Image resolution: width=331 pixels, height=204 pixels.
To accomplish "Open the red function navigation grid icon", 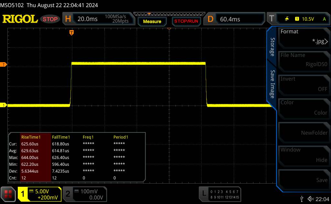I will (x=8, y=194).
